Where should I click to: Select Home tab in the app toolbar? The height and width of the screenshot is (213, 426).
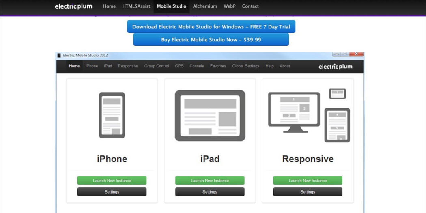pos(74,66)
